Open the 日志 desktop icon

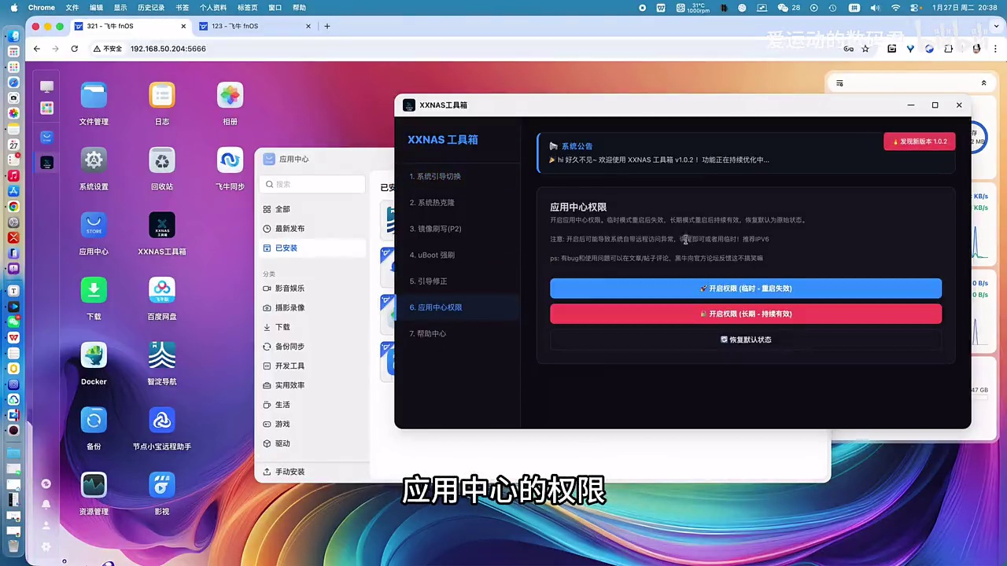(x=162, y=96)
